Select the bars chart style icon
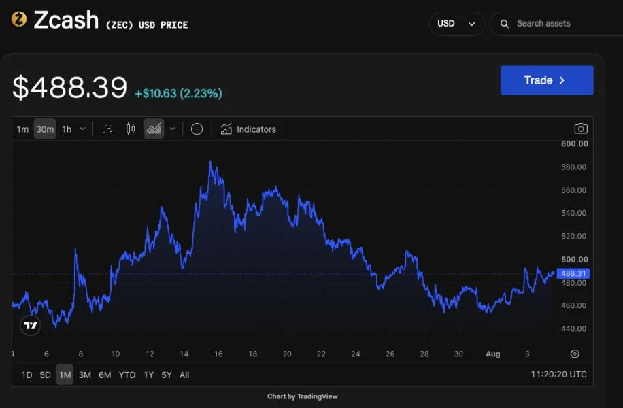 [107, 129]
